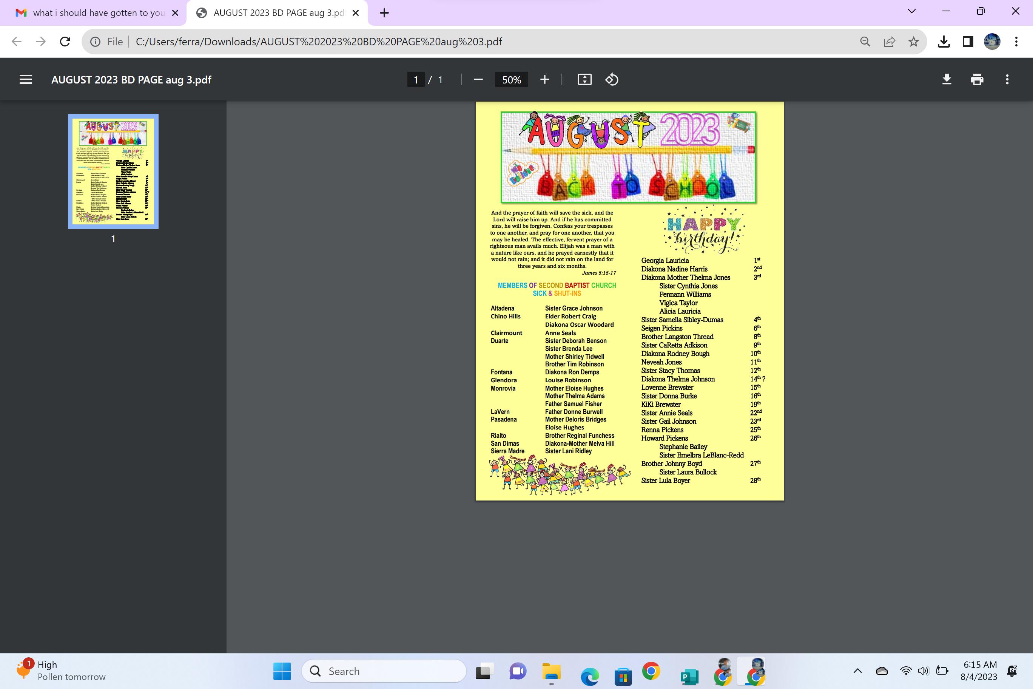
Task: Click the zoom out minus button
Action: (x=478, y=80)
